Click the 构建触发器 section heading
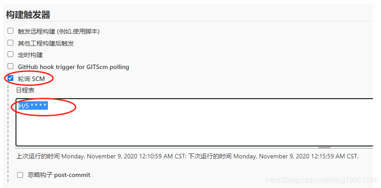The width and height of the screenshot is (381, 188). point(28,15)
